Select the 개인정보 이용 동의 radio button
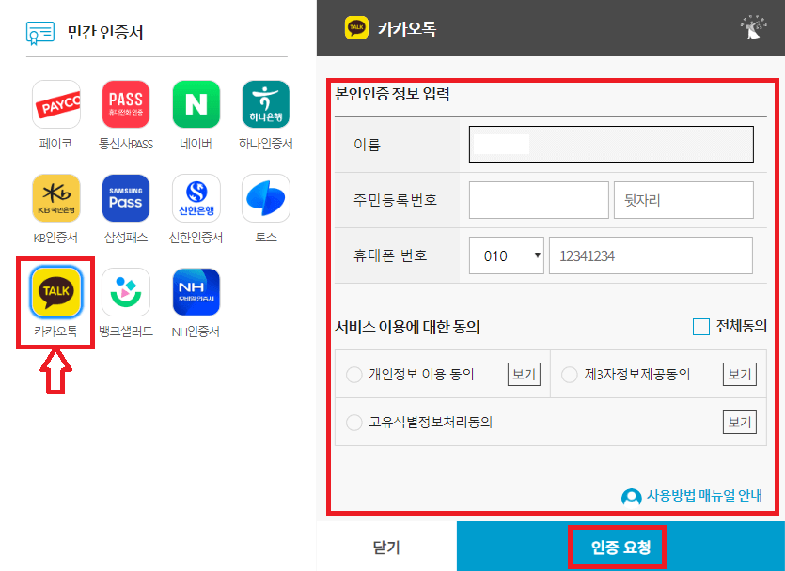Viewport: 785px width, 571px height. [x=354, y=374]
